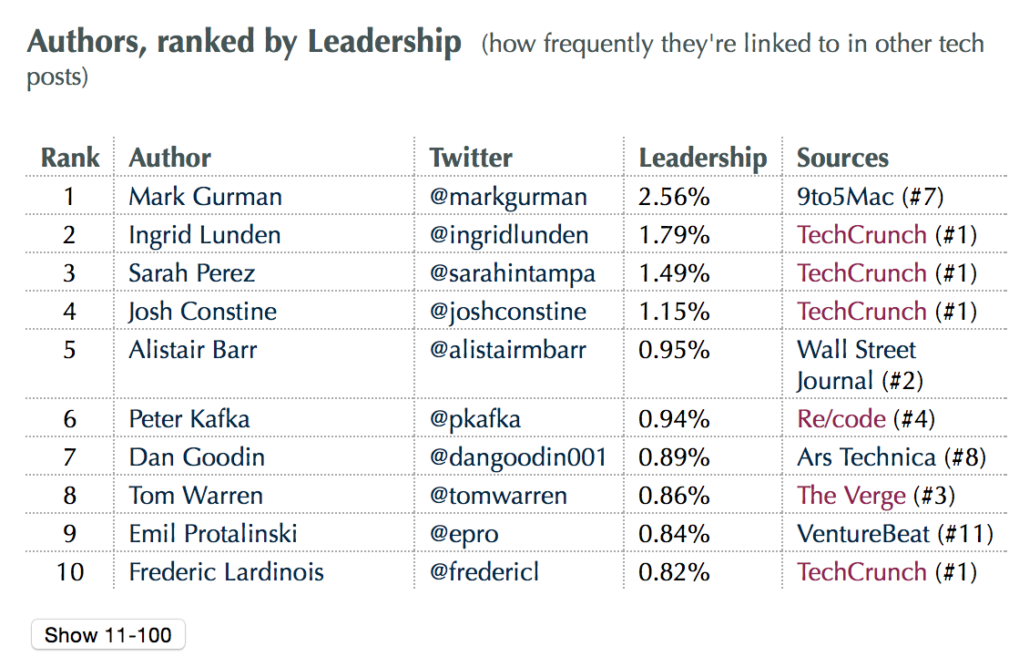1009x667 pixels.
Task: Open Ingrid Lunden's author page
Action: (x=204, y=235)
